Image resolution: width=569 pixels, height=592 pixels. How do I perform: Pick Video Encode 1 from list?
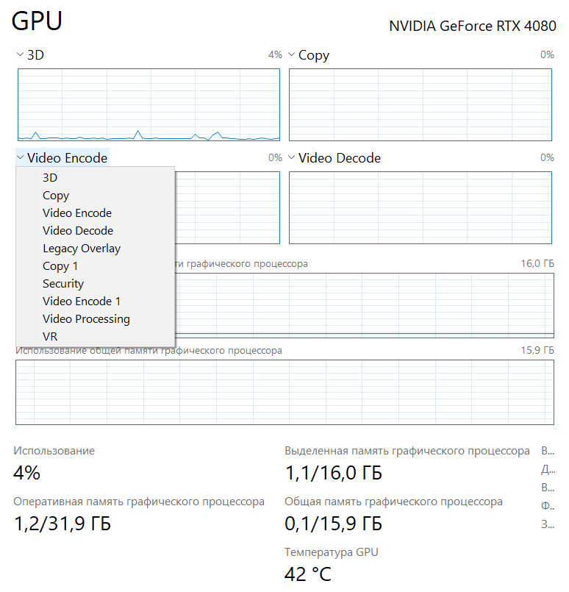tap(82, 302)
